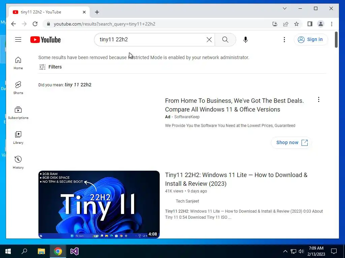Open the notification center

click(x=334, y=251)
